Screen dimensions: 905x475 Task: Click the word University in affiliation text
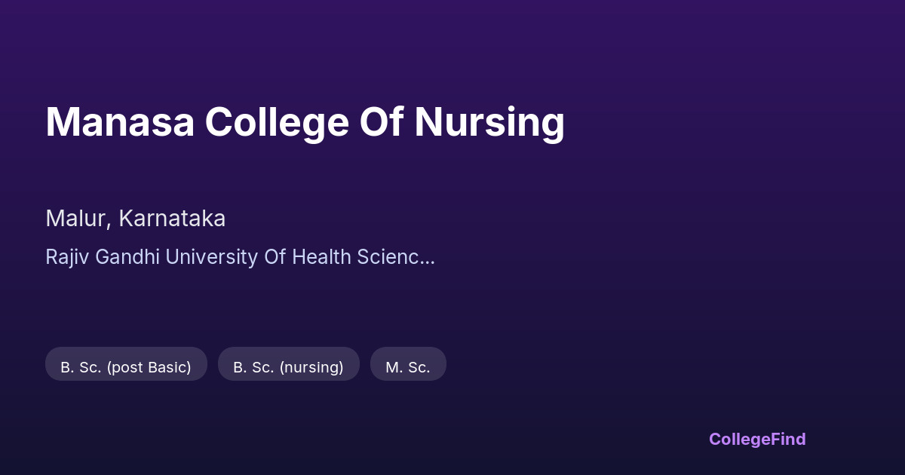(x=211, y=257)
